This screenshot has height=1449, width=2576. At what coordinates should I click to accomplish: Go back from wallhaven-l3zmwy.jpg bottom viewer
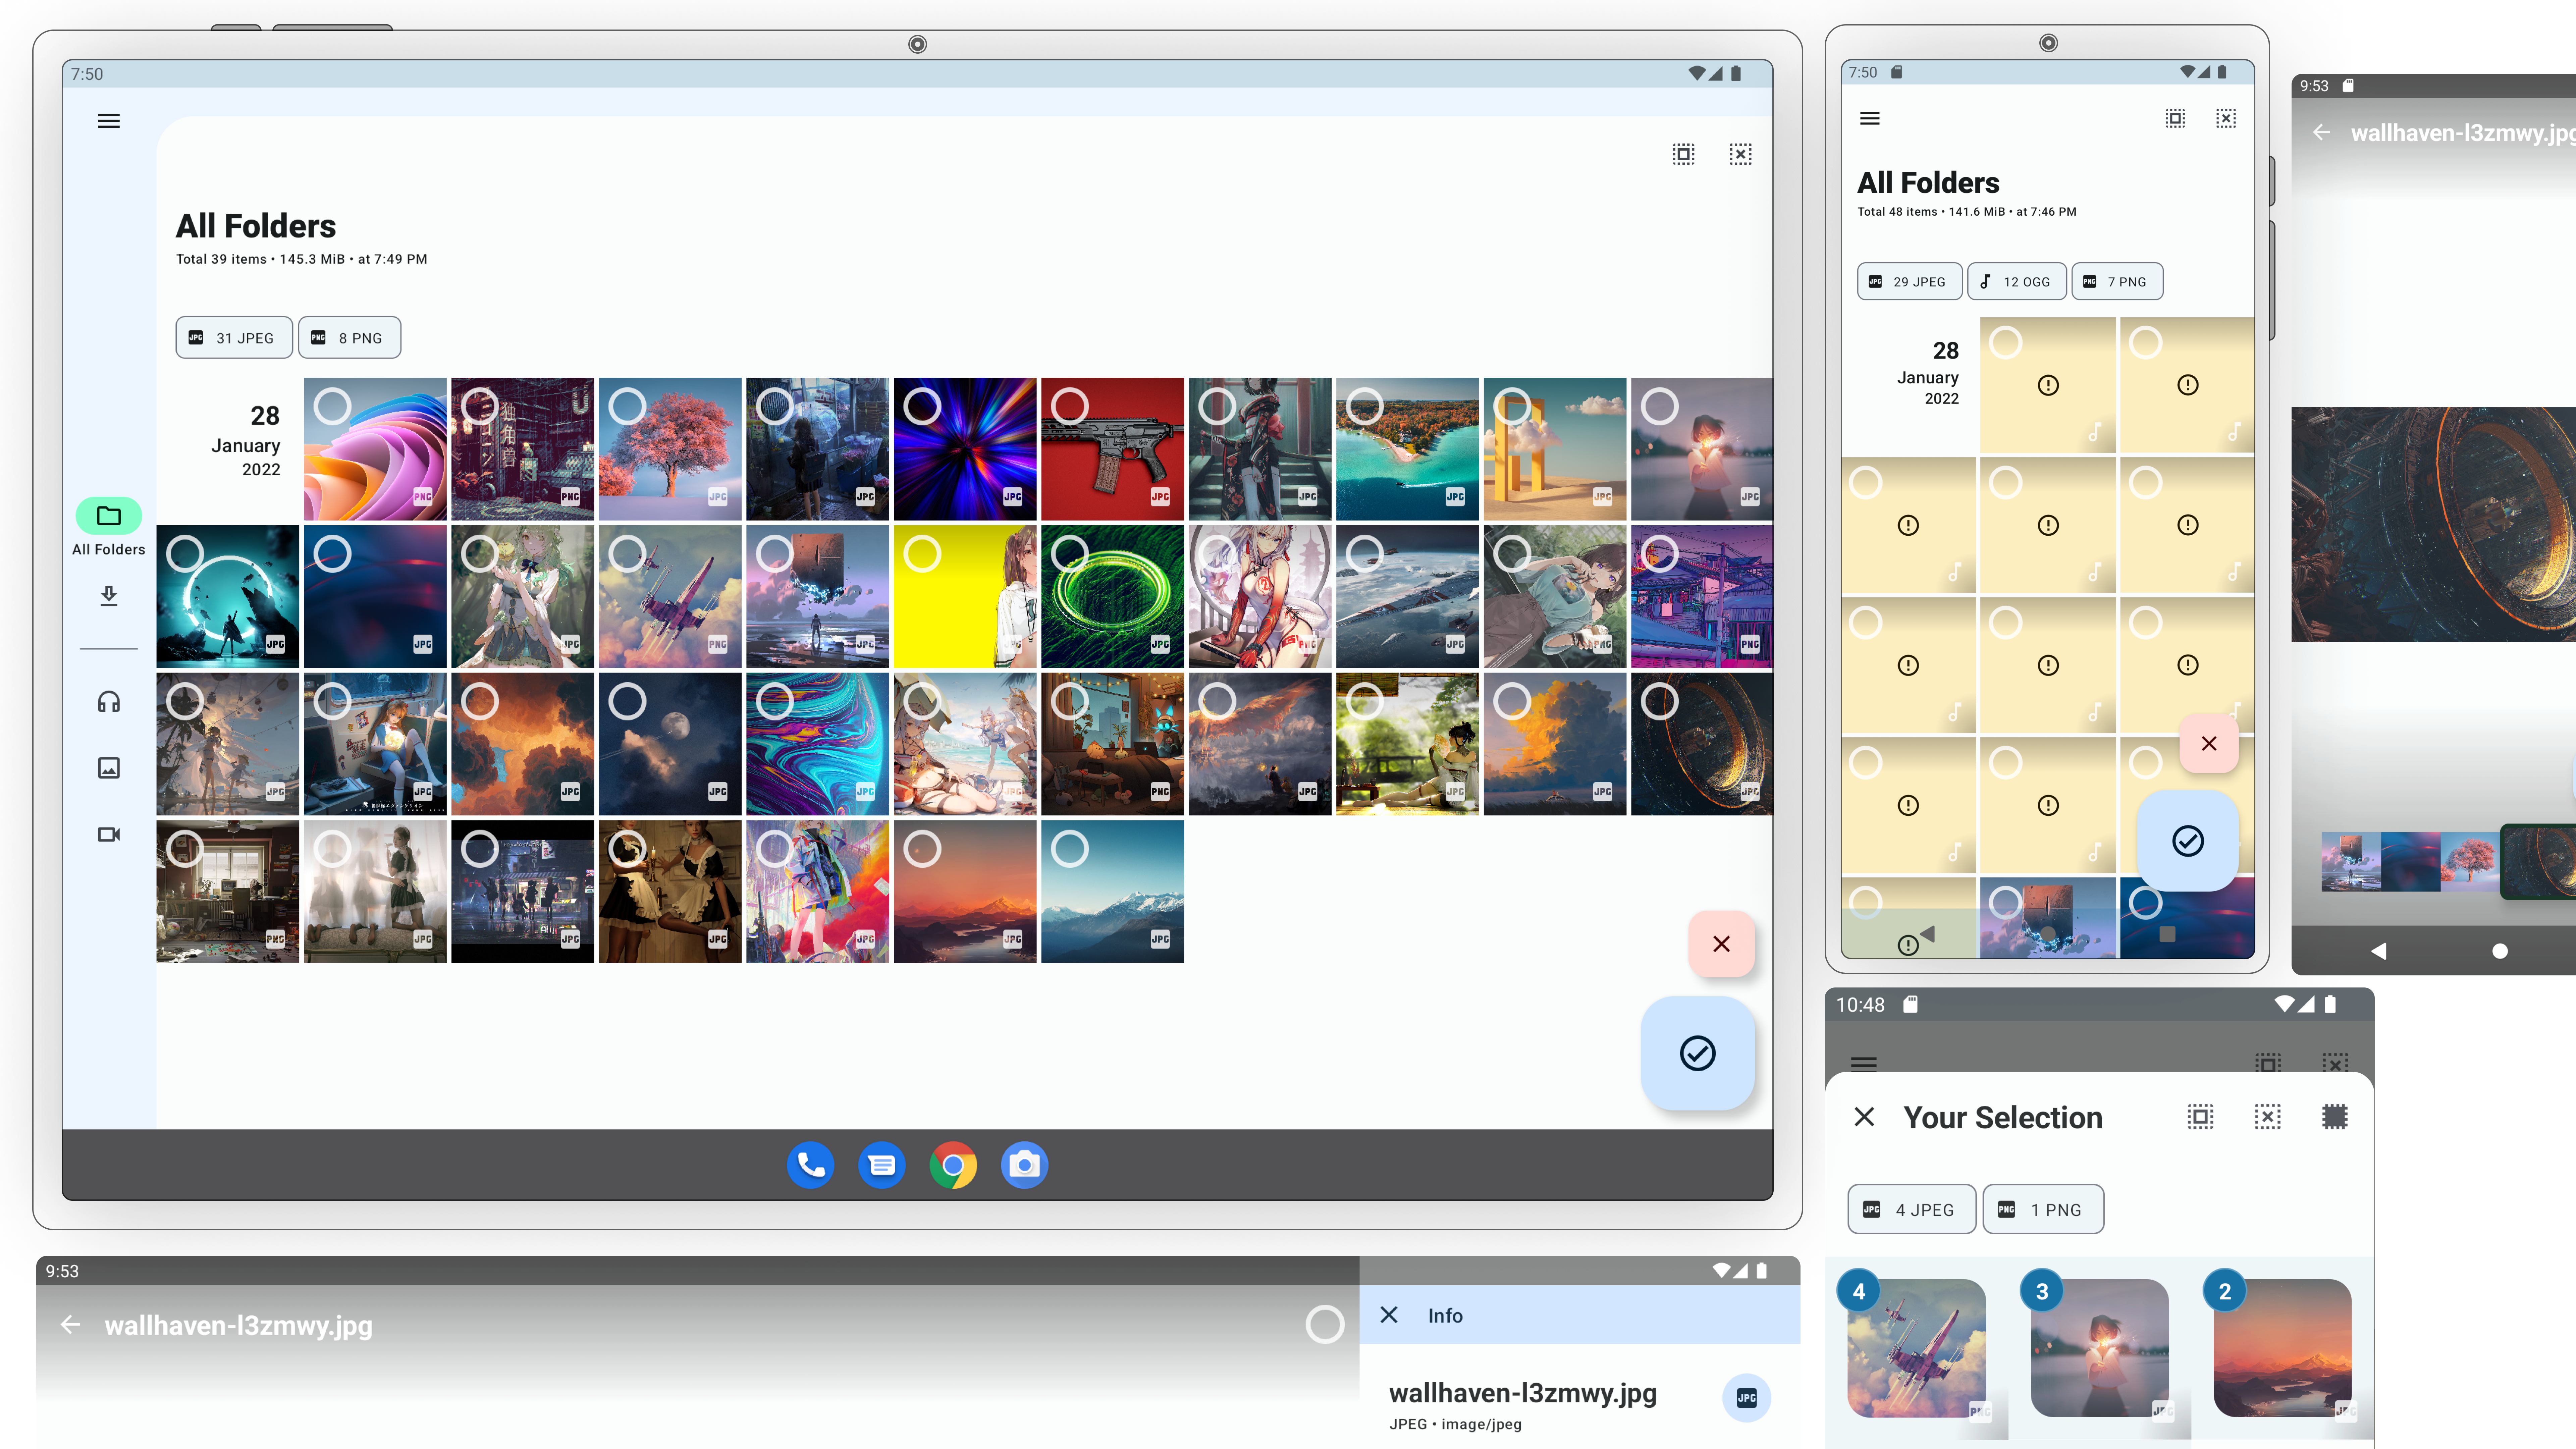click(x=70, y=1325)
